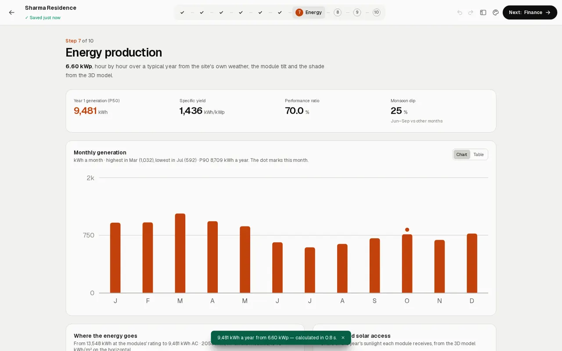The height and width of the screenshot is (351, 562).
Task: Click the 'Saved just now' status
Action: [43, 18]
